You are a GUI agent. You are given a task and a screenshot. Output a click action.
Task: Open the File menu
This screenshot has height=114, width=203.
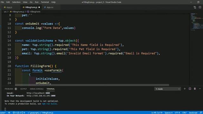[2, 2]
